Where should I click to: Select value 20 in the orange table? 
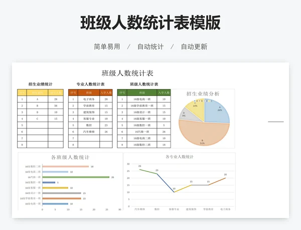click(106, 99)
